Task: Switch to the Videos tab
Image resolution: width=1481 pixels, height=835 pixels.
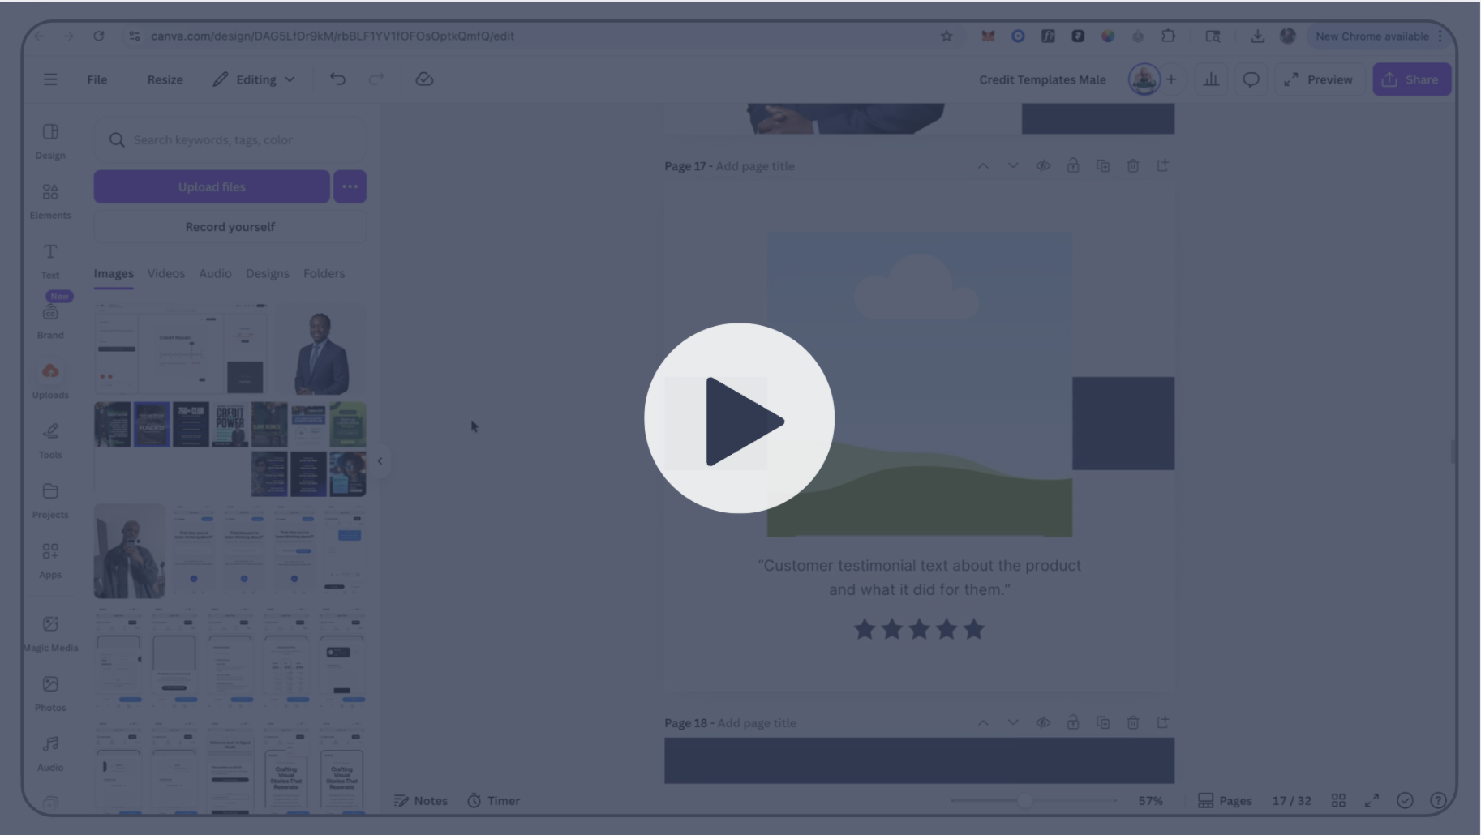Action: (x=165, y=273)
